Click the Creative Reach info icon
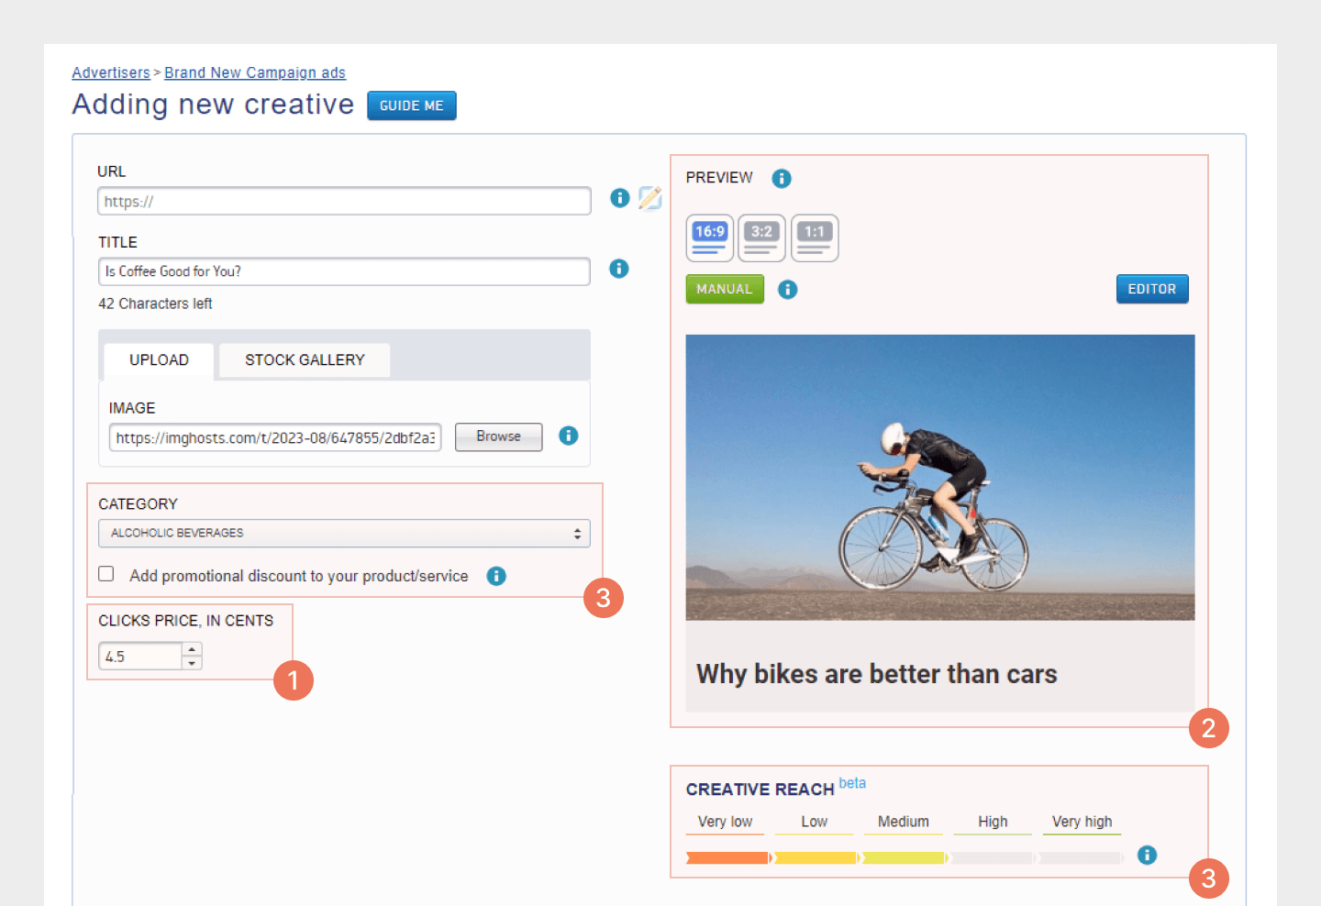Screen dimensions: 1321x906 tap(1147, 855)
